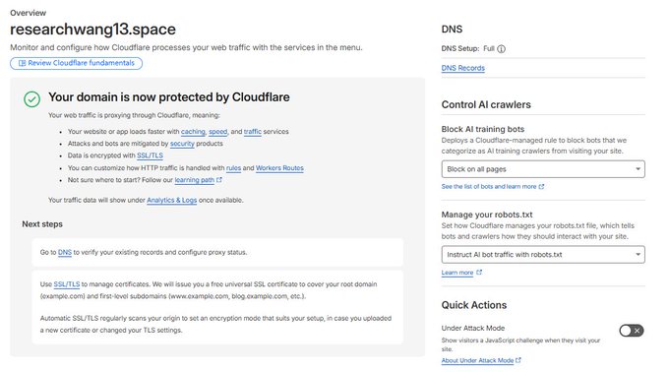Open the security products link
669x372 pixels.
[x=182, y=144]
